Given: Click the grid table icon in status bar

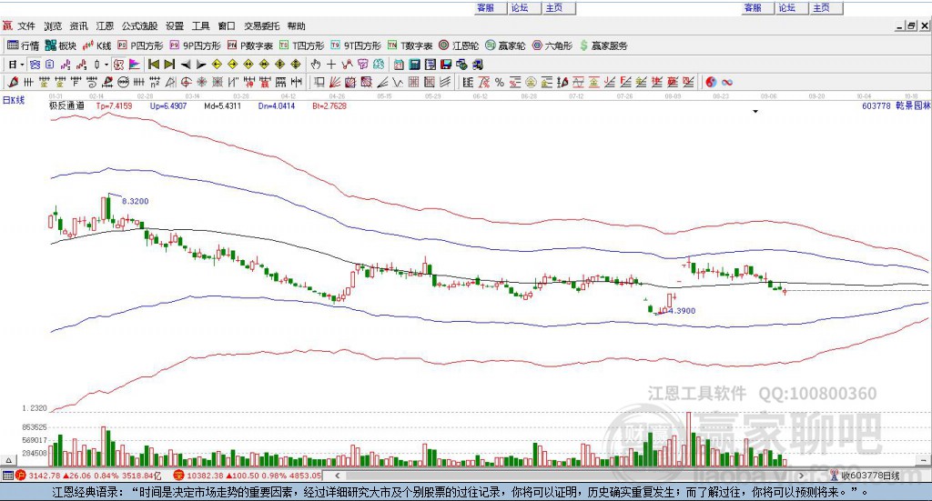Looking at the screenshot, I should (x=7, y=476).
